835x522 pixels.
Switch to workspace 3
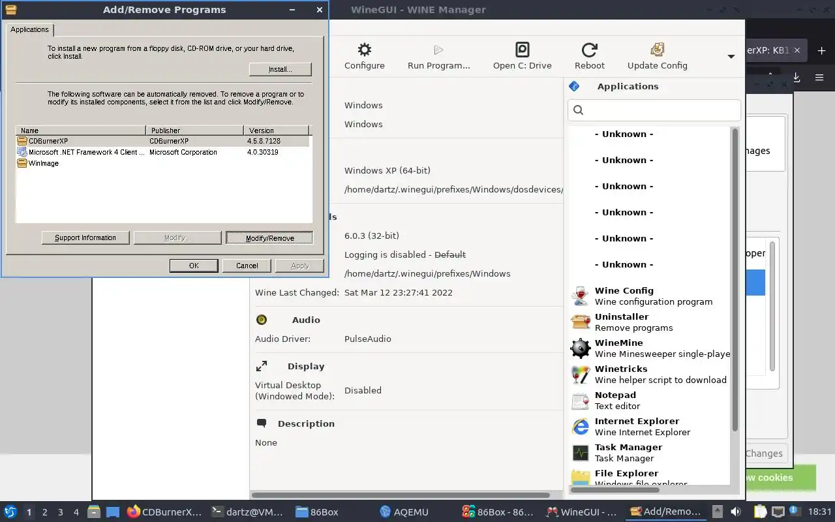click(x=61, y=512)
